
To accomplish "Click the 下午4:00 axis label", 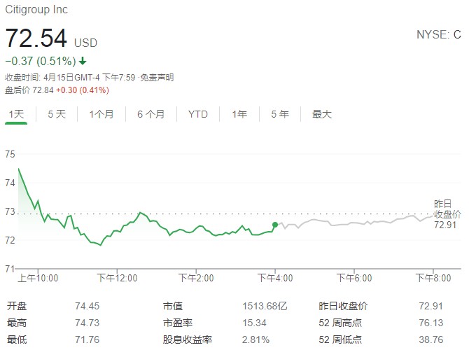I will [x=275, y=278].
